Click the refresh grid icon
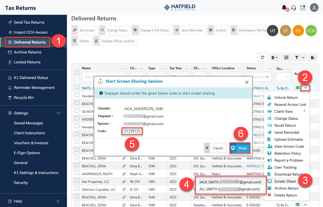Image resolution: width=323 pixels, height=207 pixels. tap(263, 57)
